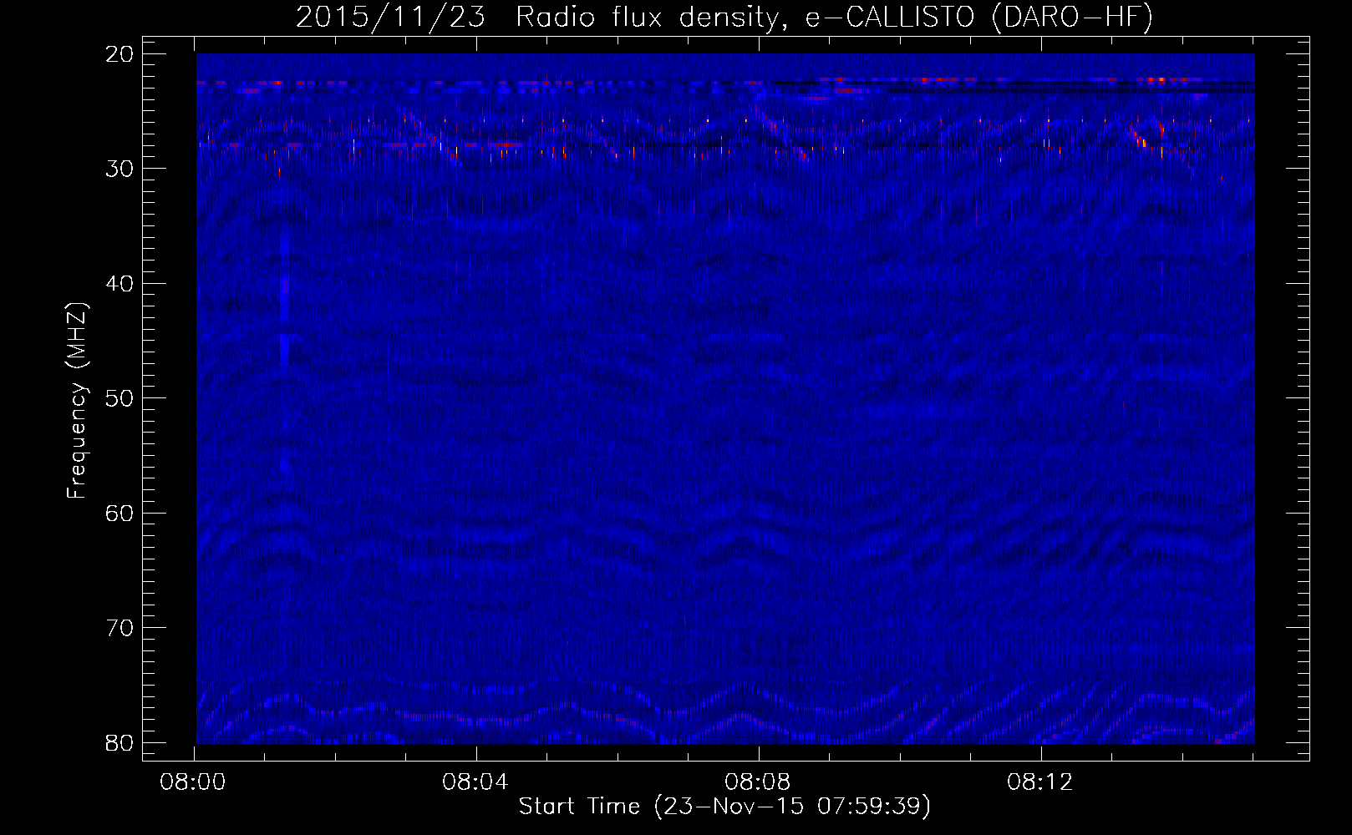1352x835 pixels.
Task: Click the 70 MHz frequency tick label
Action: click(x=120, y=628)
